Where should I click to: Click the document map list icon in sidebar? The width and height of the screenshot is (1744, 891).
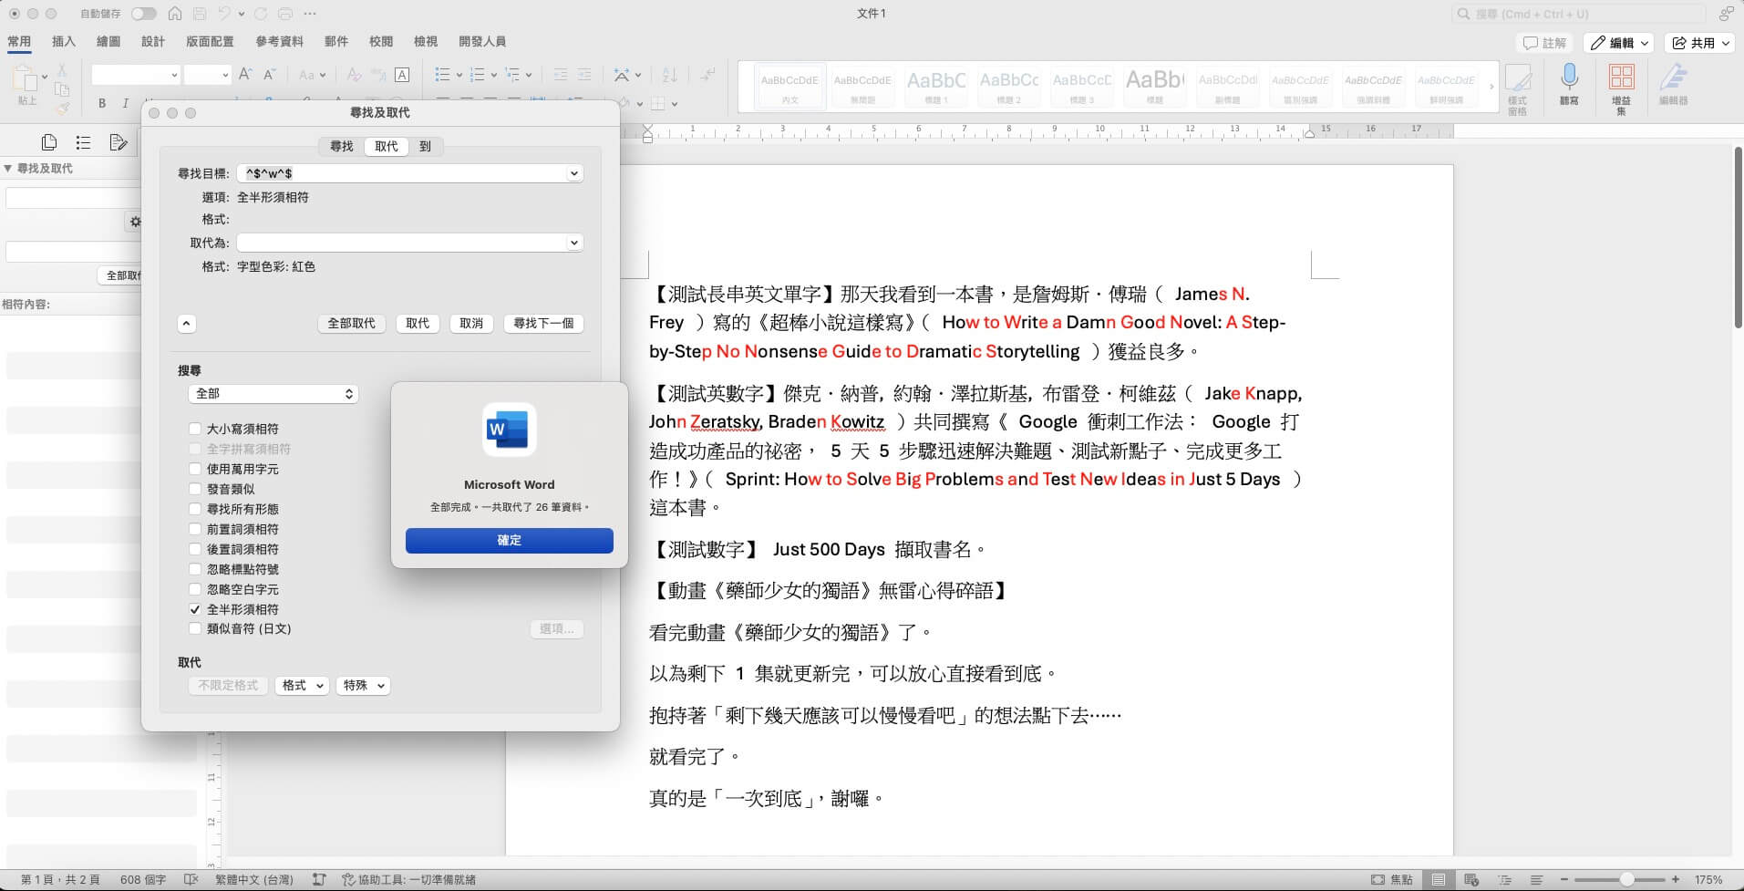pyautogui.click(x=83, y=142)
